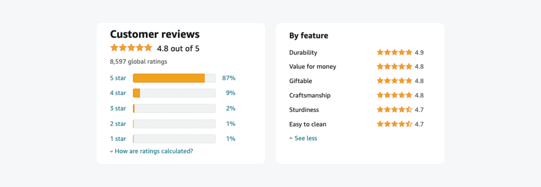Click the Craftsmanship star rating icons
This screenshot has height=187, width=541.
coord(395,95)
